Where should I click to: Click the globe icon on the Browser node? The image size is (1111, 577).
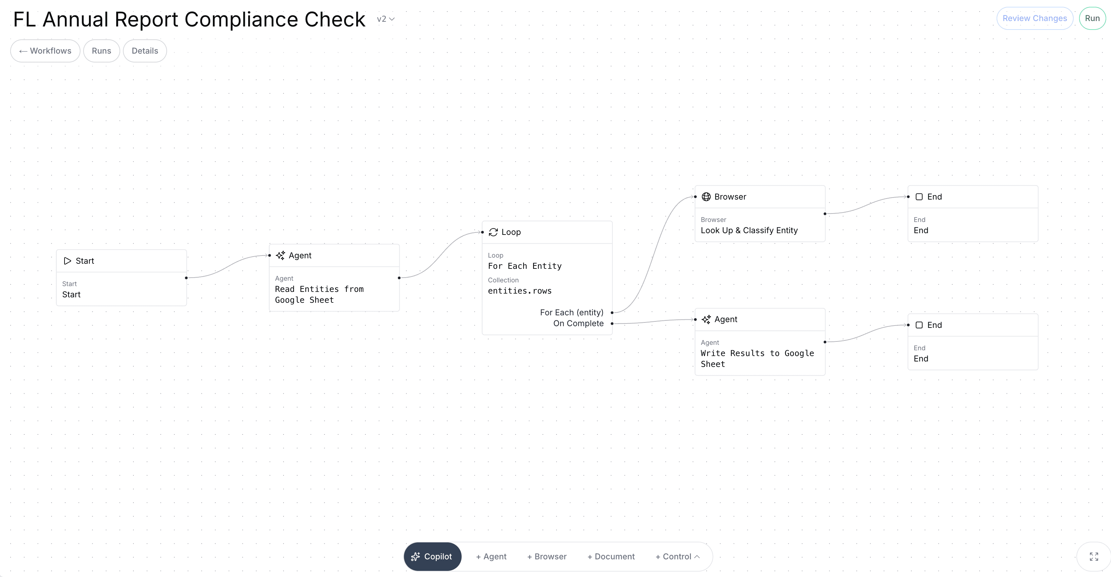tap(706, 196)
